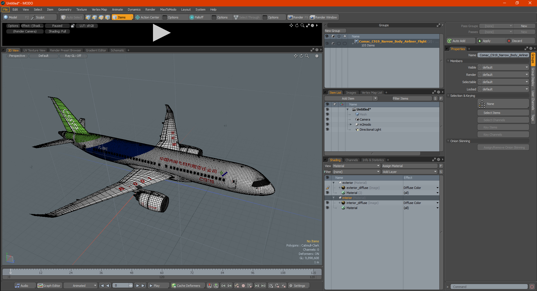Open the File menu
The image size is (537, 291).
5,10
